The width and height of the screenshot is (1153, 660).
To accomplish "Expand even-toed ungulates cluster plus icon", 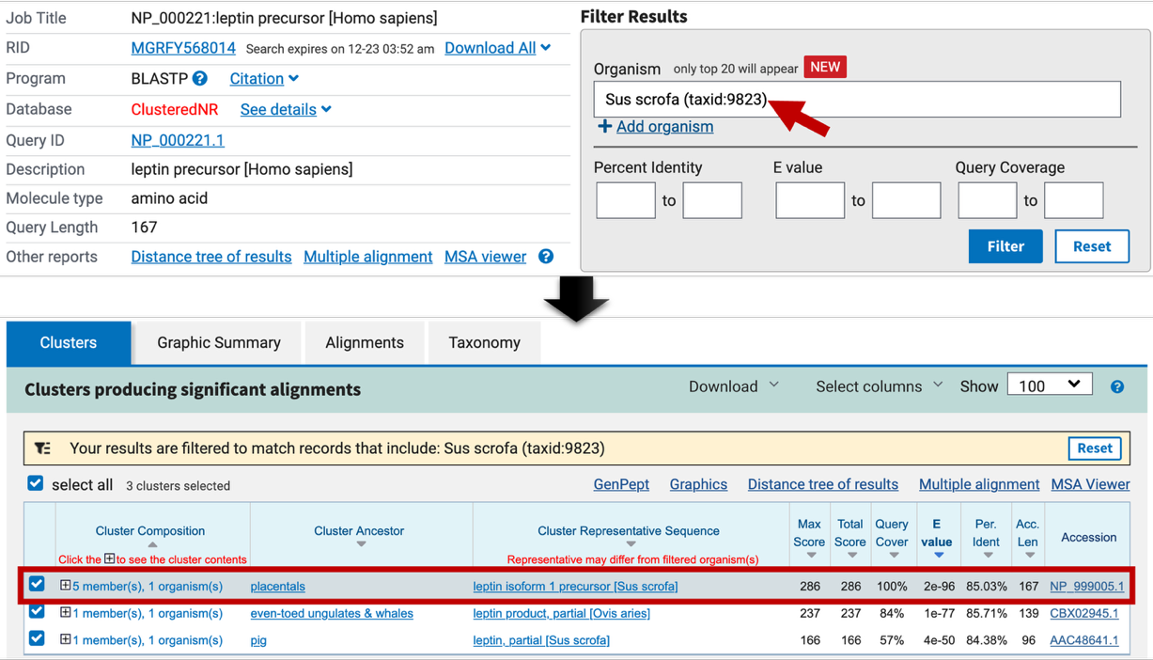I will click(65, 613).
